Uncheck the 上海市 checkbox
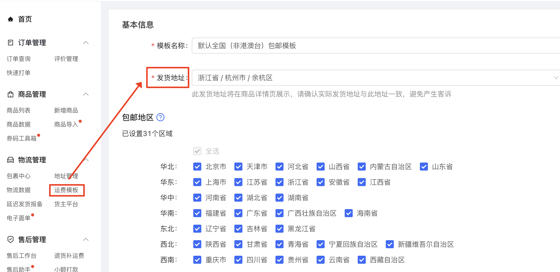This screenshot has width=560, height=272. click(197, 182)
